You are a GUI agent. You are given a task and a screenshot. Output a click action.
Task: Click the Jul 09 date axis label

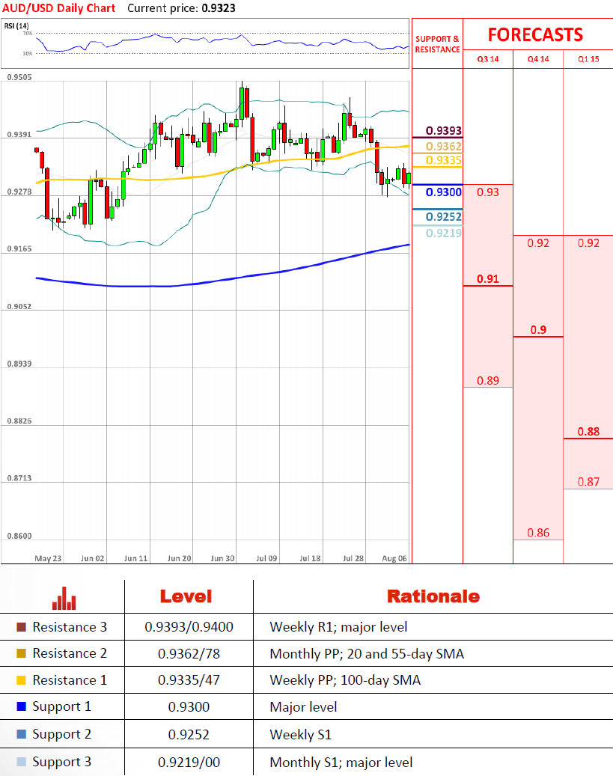tap(266, 558)
